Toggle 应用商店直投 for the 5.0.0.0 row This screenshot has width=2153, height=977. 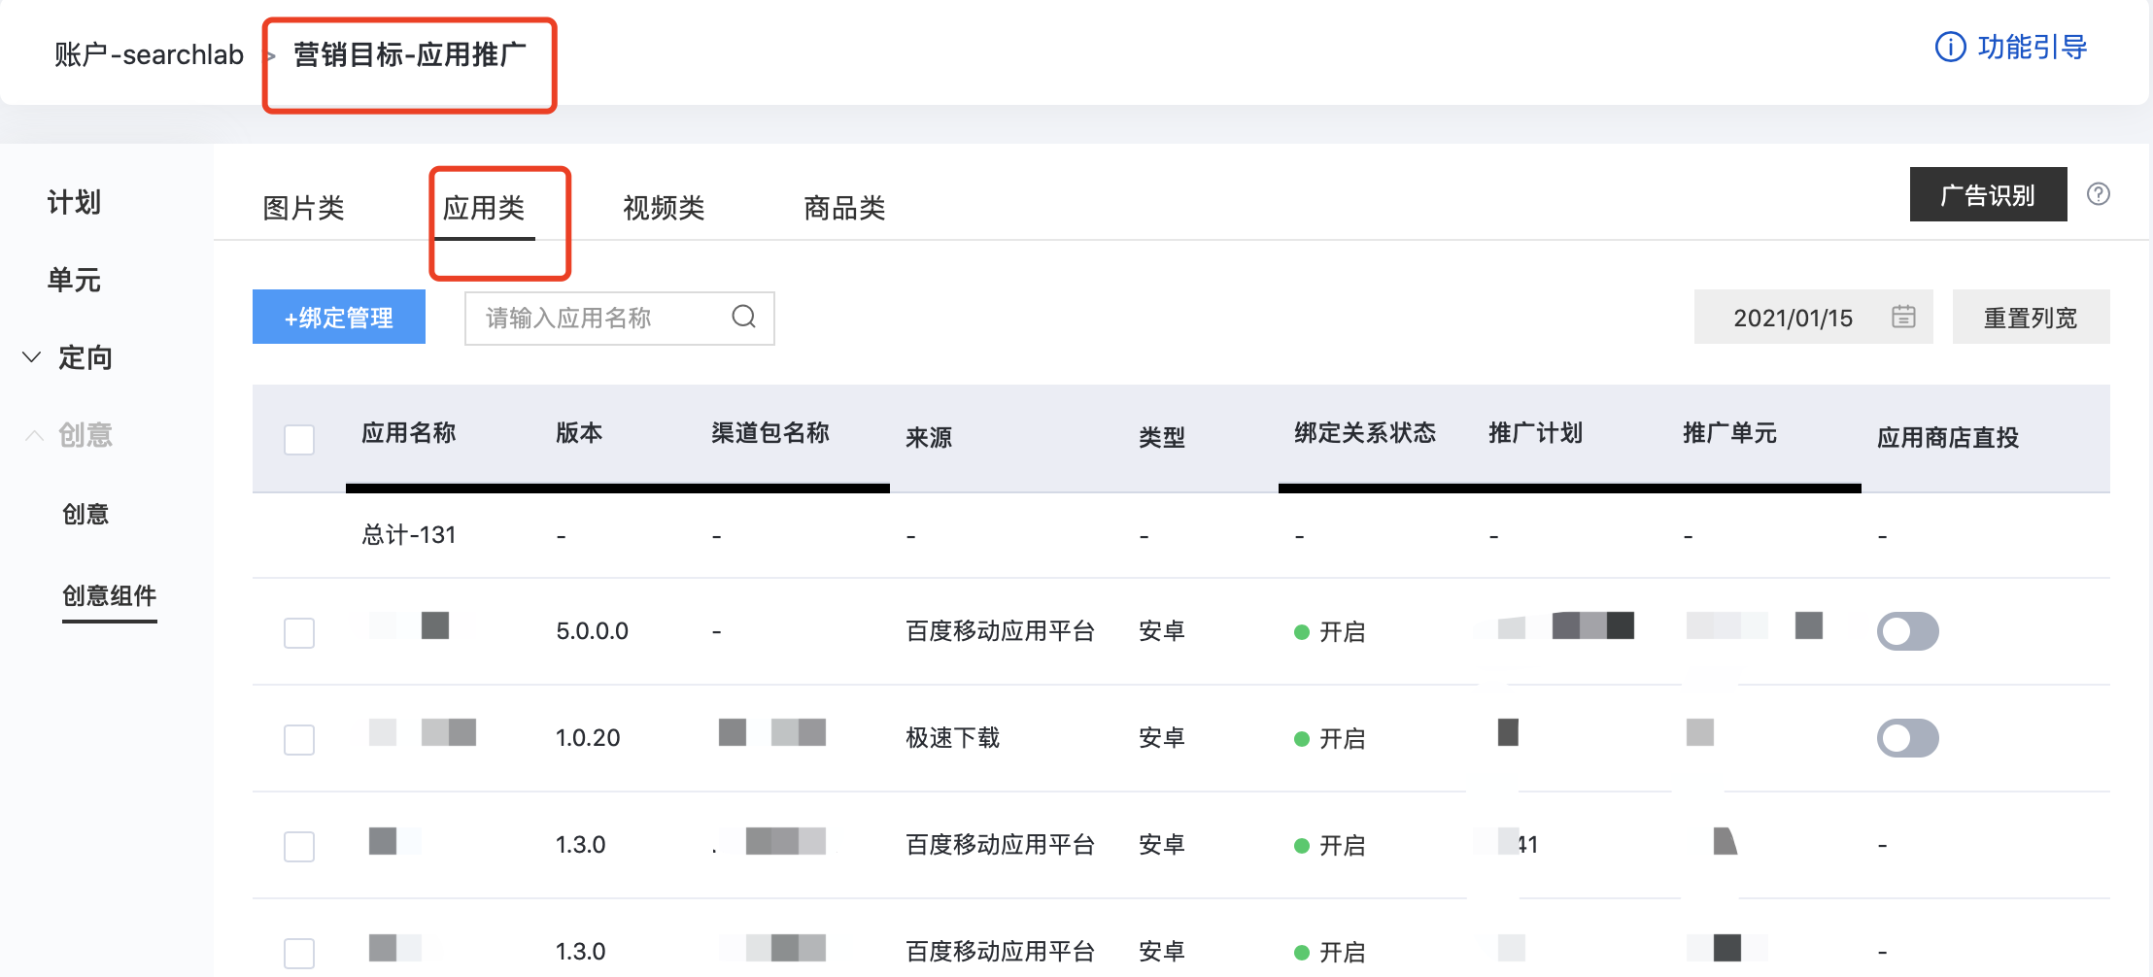(x=1907, y=631)
